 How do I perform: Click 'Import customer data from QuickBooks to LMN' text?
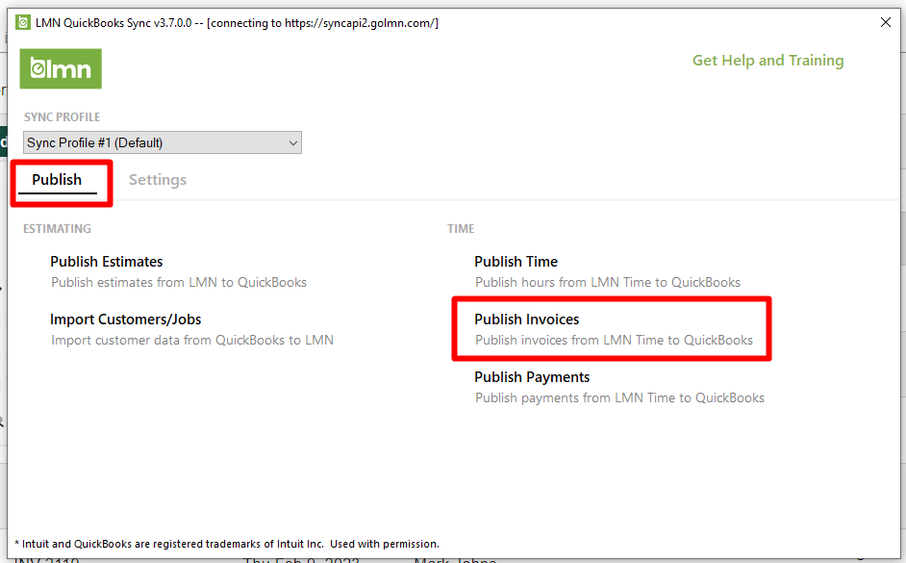tap(192, 340)
